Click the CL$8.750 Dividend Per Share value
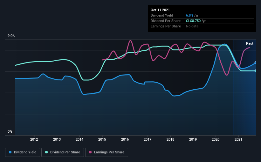This screenshot has height=162, width=261. pos(193,21)
